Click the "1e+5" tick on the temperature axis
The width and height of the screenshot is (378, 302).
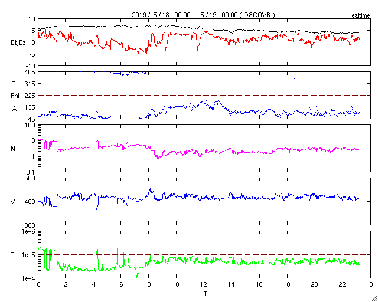click(x=28, y=255)
